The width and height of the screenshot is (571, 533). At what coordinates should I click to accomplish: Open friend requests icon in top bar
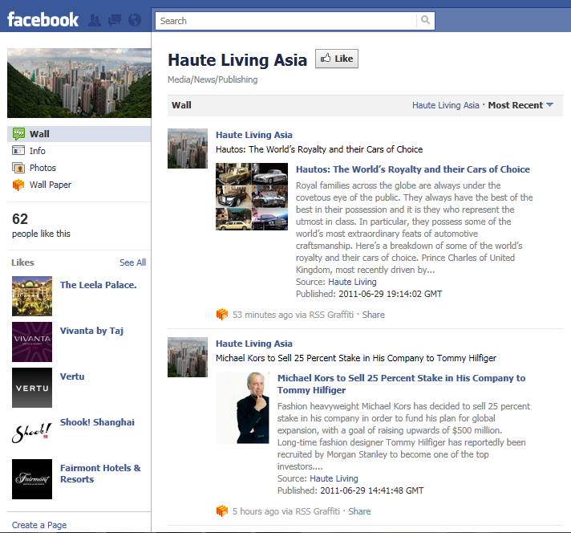95,20
